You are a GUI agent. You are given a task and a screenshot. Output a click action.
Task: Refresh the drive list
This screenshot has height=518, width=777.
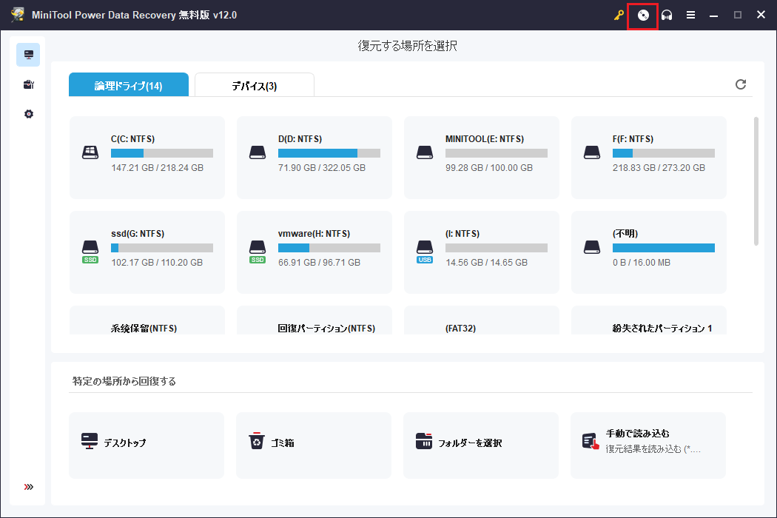click(x=740, y=84)
